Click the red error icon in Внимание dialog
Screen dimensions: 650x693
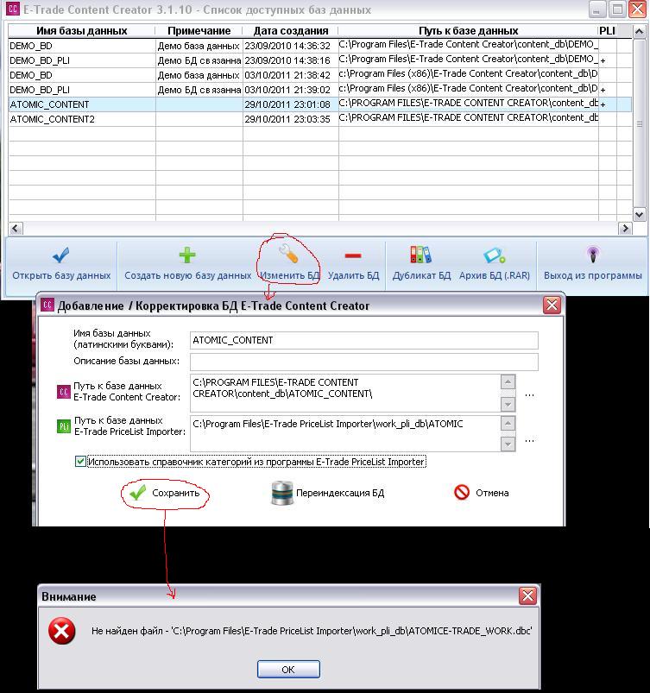click(61, 631)
